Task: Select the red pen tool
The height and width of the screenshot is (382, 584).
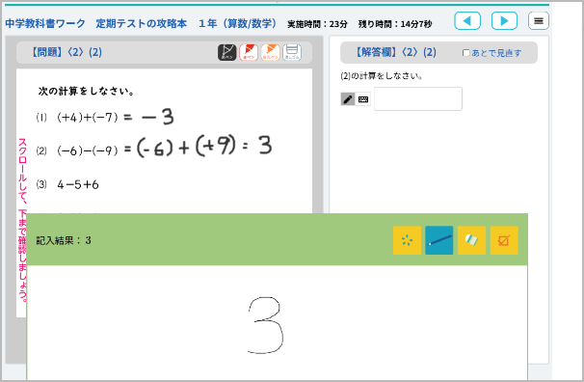Action: pos(249,52)
